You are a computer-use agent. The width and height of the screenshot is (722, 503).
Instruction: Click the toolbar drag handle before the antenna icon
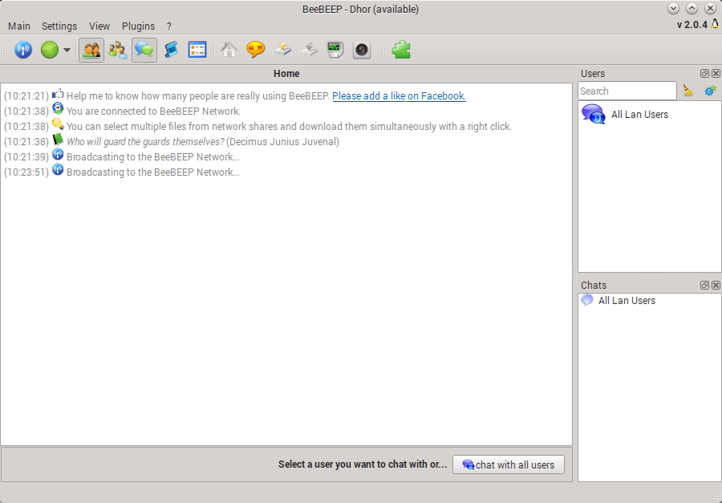[x=6, y=50]
